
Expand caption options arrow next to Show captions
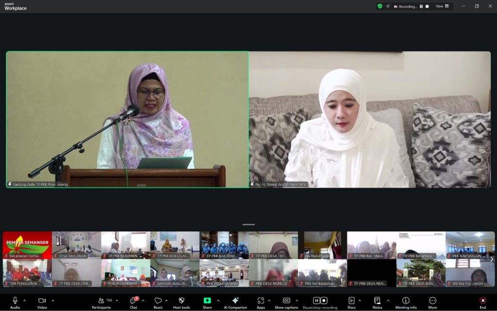click(x=297, y=300)
